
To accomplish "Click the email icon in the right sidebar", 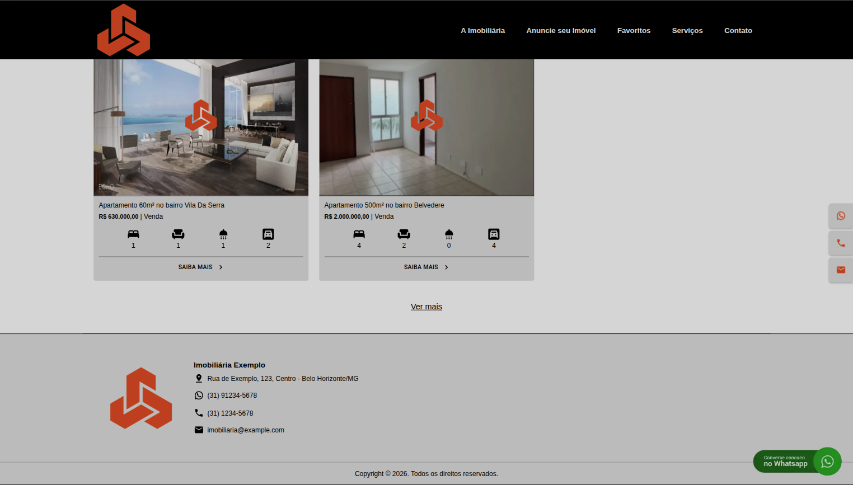I will click(x=840, y=269).
